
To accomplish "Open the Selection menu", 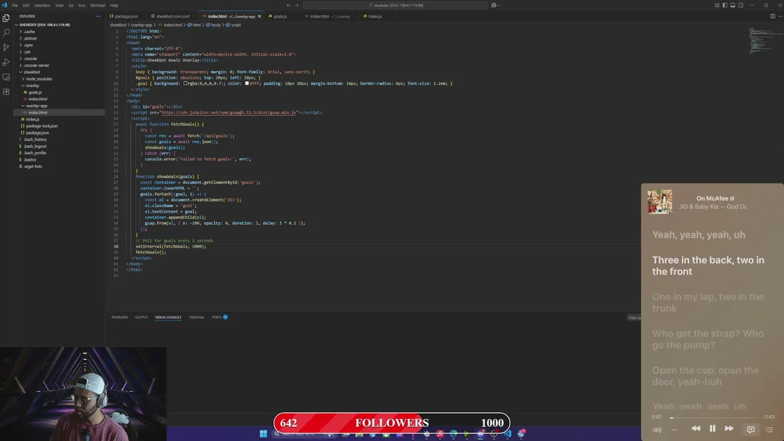I will [42, 5].
